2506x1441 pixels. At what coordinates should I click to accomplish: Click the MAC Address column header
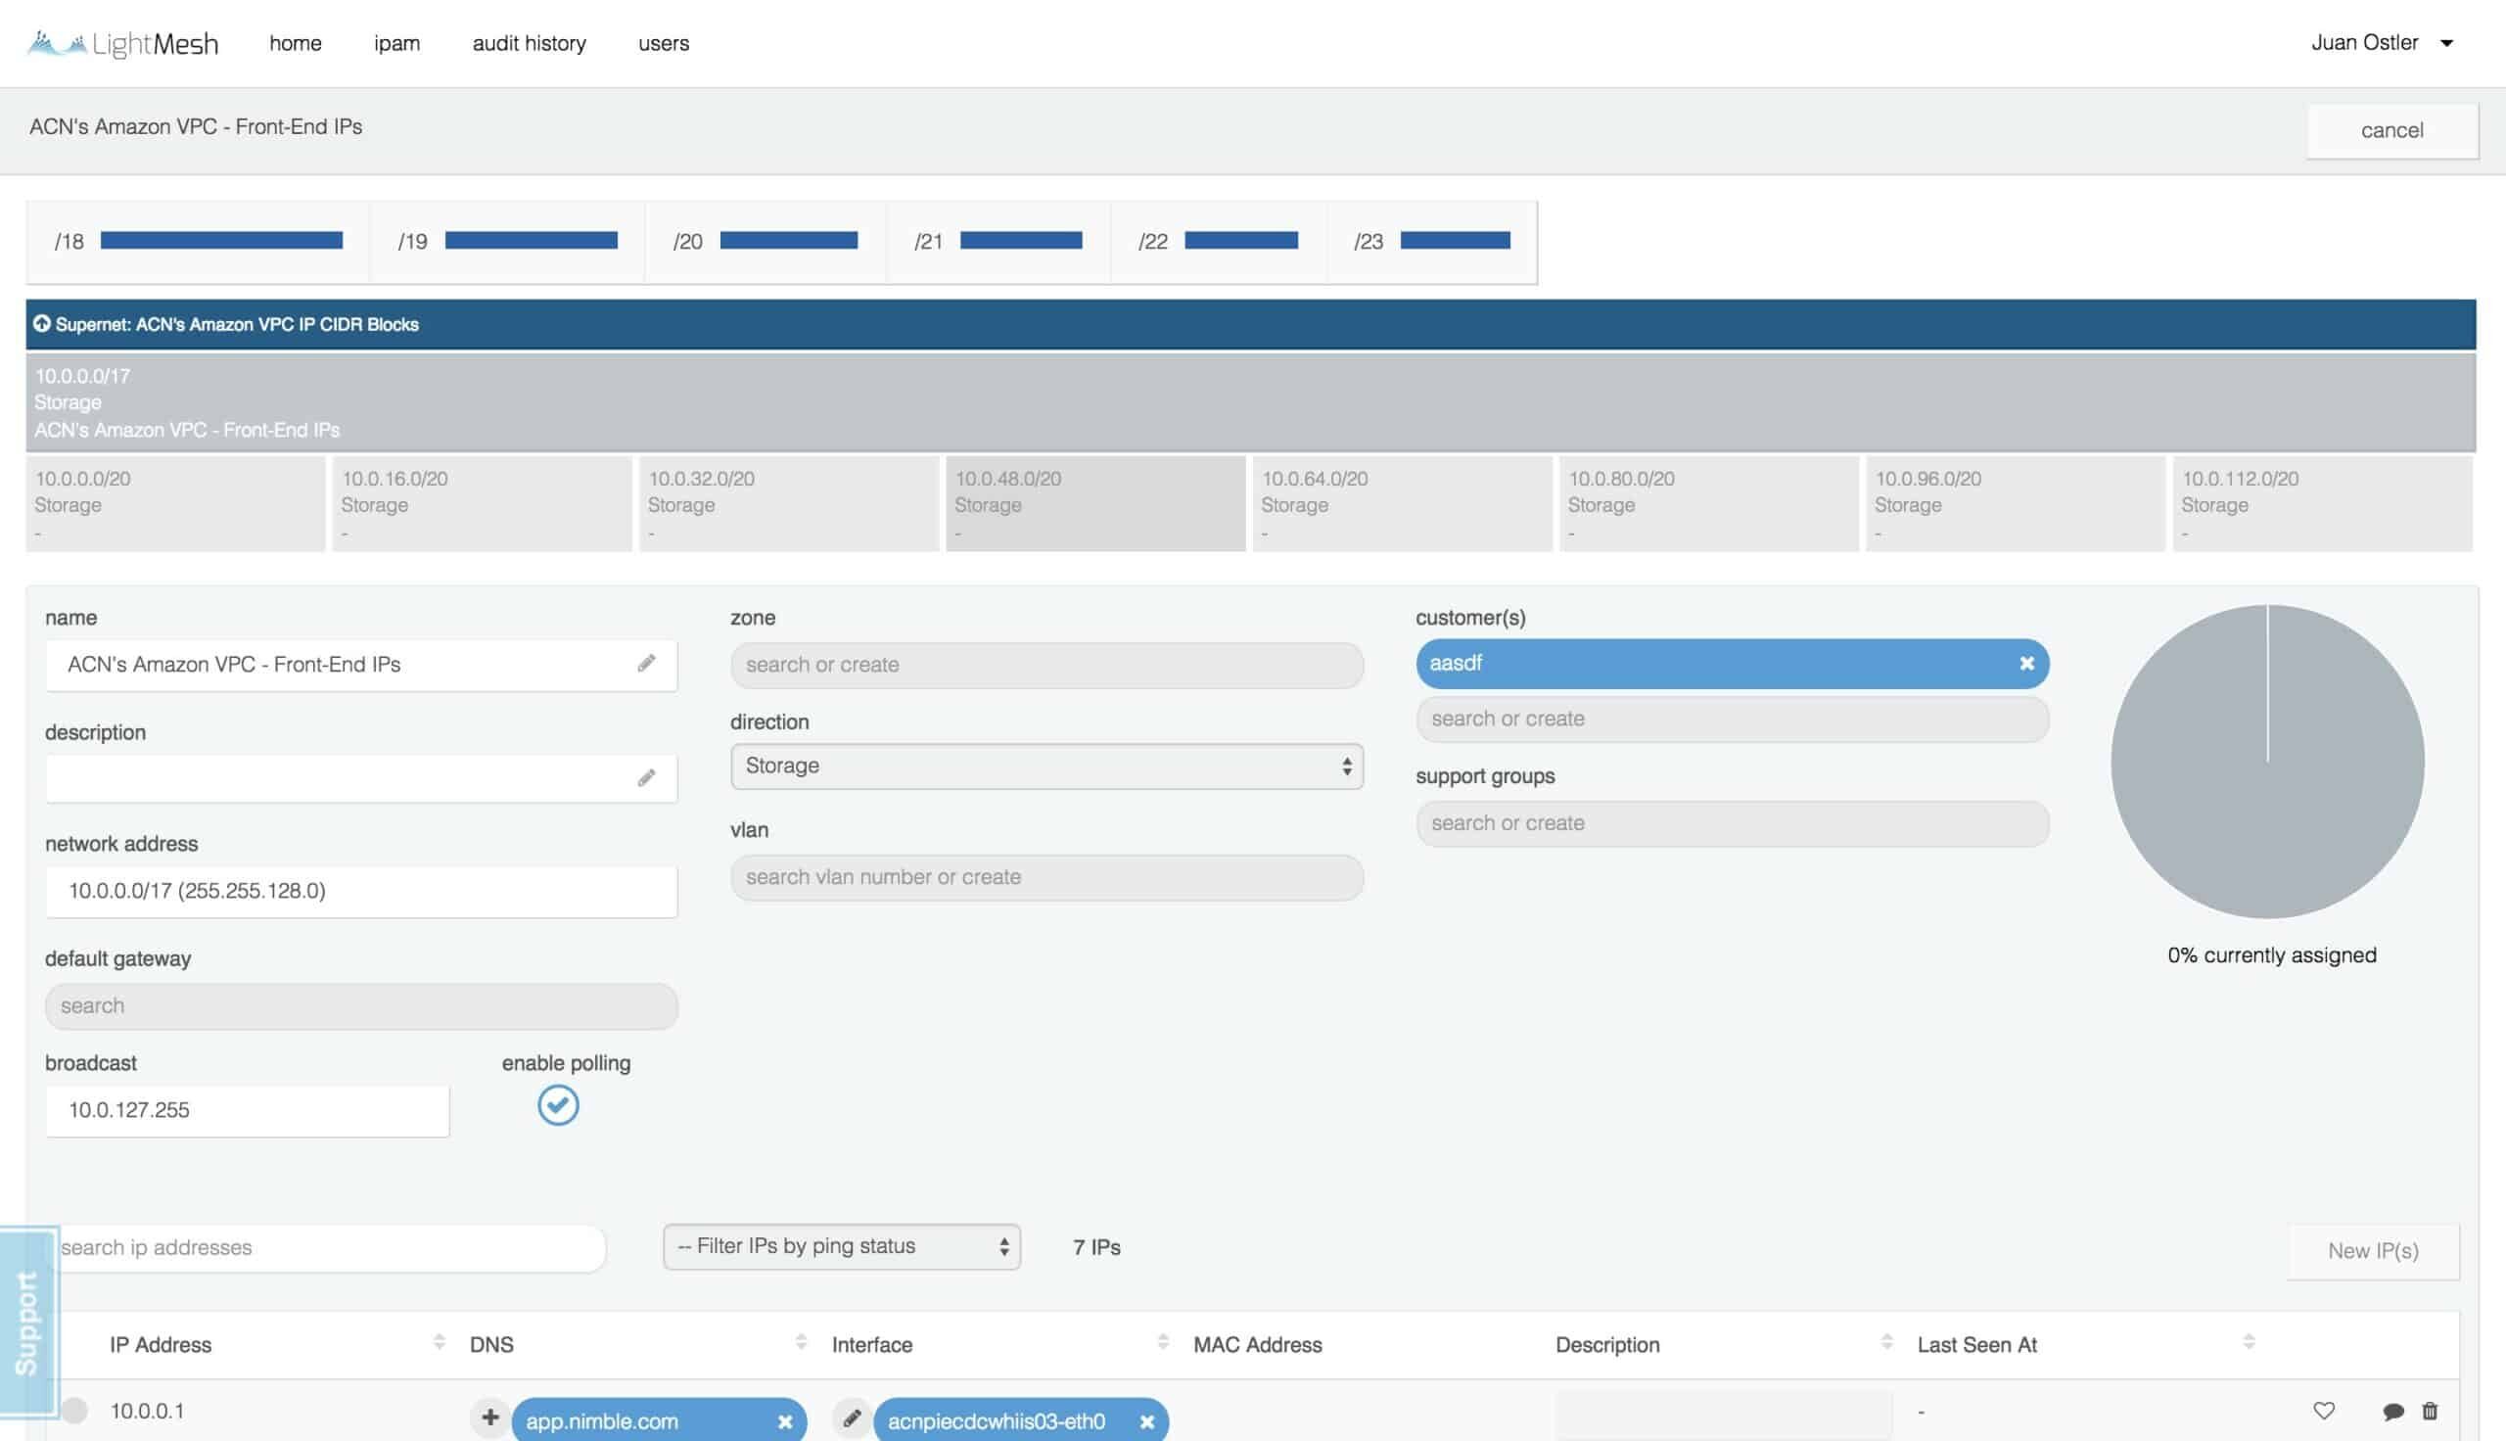pos(1258,1345)
